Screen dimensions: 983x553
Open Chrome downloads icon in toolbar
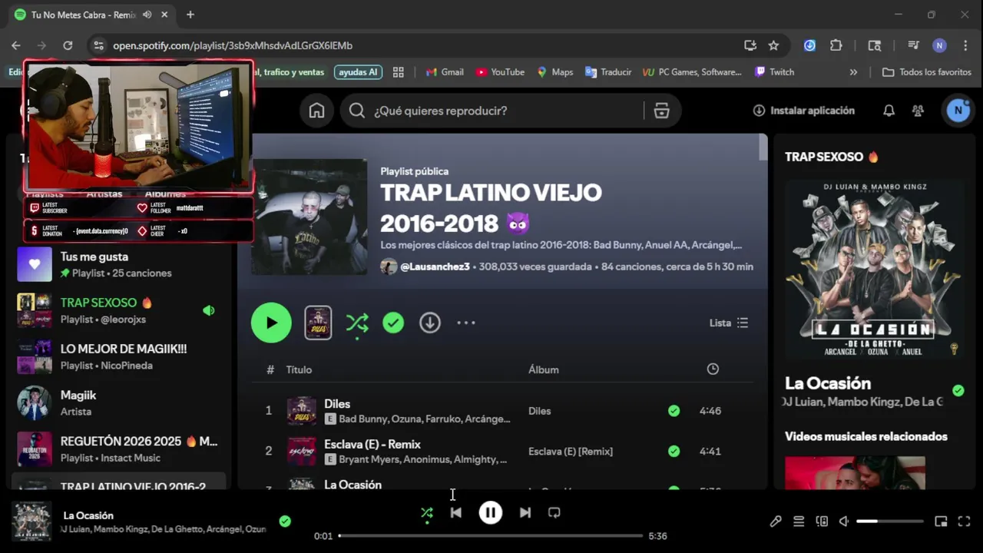click(809, 45)
